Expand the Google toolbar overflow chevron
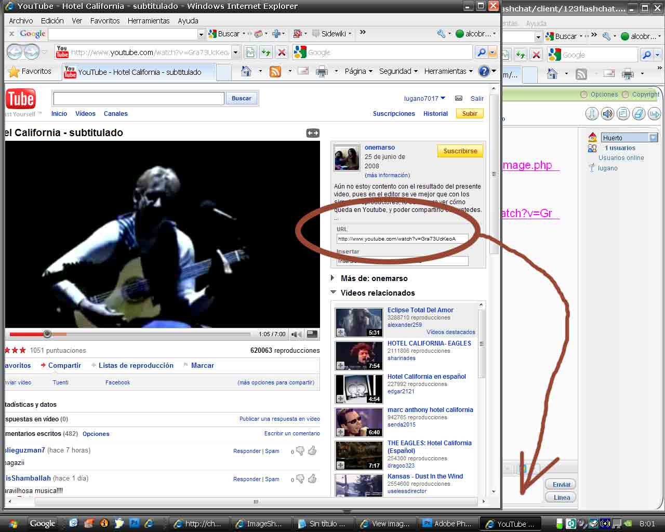The height and width of the screenshot is (532, 665). [x=363, y=32]
